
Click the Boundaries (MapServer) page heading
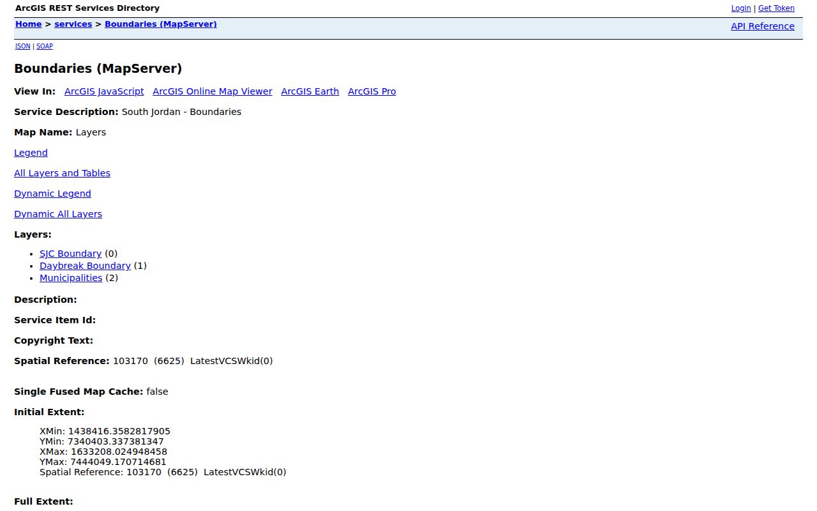point(98,68)
